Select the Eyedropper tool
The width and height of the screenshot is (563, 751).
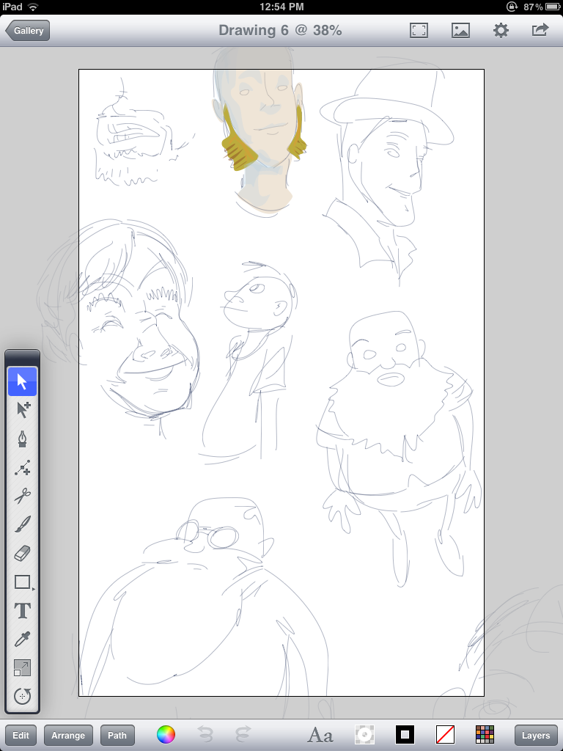[22, 639]
